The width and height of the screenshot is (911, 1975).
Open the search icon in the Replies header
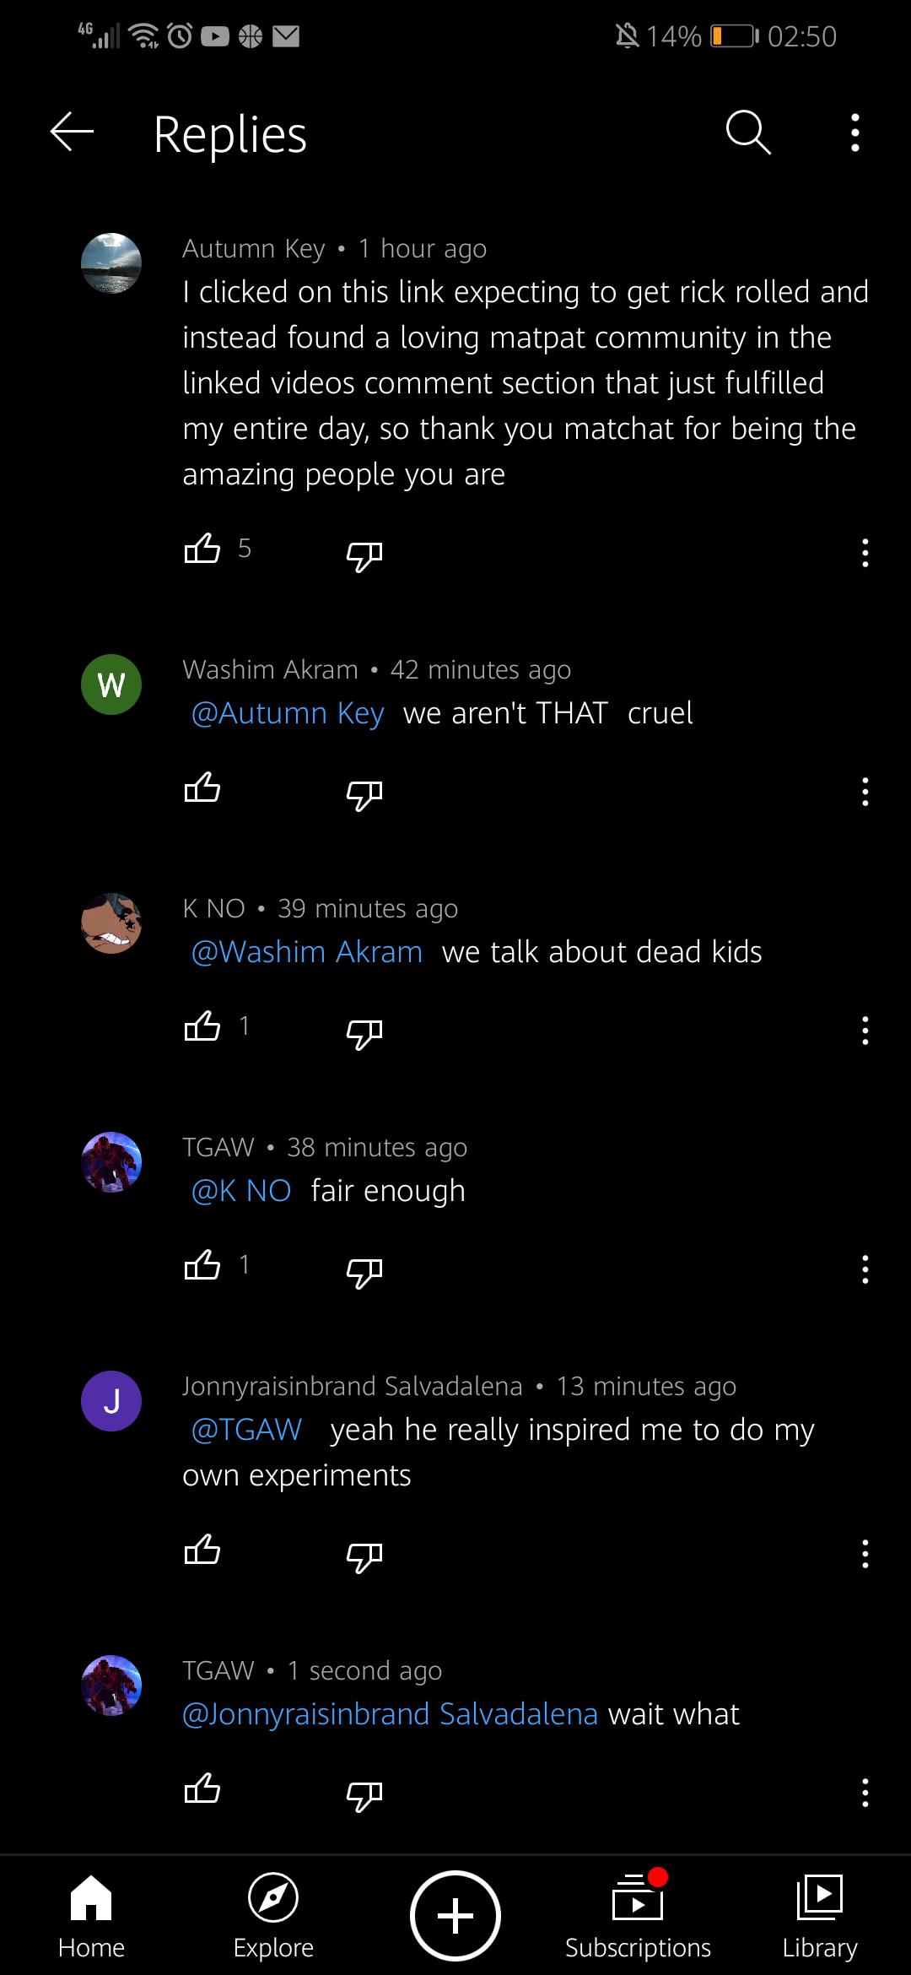[x=747, y=133]
